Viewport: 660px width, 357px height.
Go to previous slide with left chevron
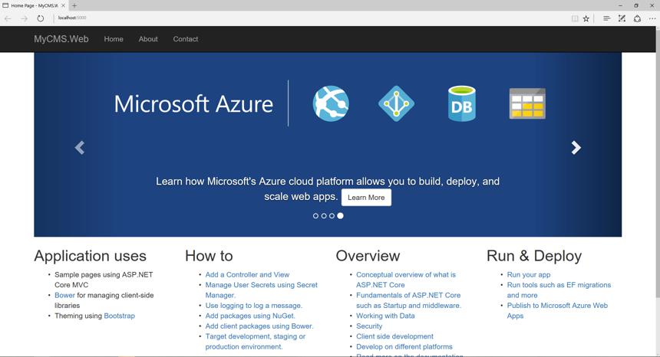click(80, 147)
